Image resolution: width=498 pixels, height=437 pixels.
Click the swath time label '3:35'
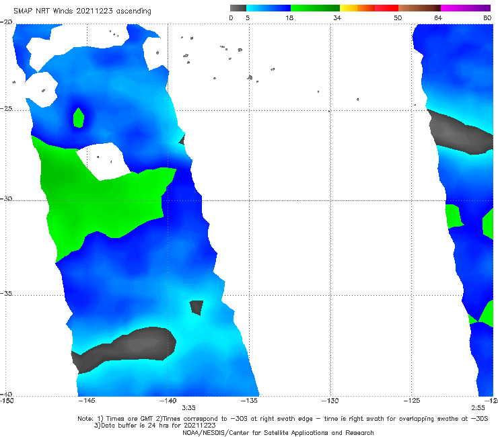188,408
